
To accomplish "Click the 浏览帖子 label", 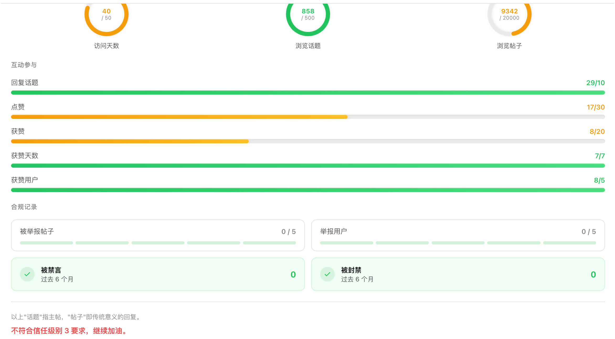I will coord(510,46).
